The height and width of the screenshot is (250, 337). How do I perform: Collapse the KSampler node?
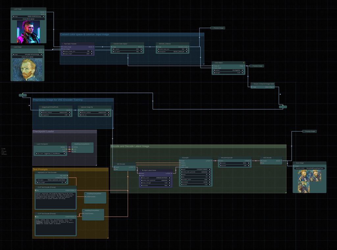tap(181, 158)
